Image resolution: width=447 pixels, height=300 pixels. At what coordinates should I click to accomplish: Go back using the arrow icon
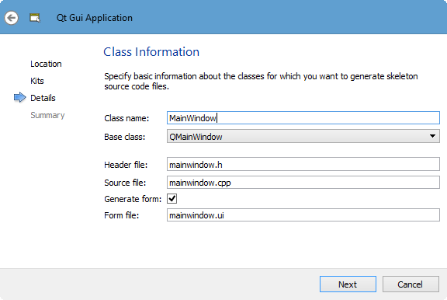click(x=12, y=18)
